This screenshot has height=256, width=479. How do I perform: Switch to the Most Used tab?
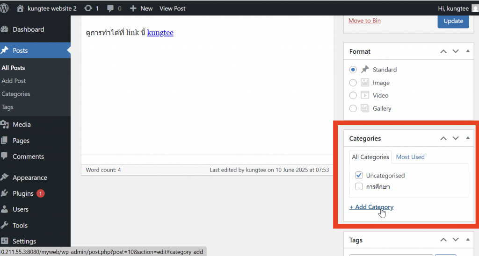point(410,157)
